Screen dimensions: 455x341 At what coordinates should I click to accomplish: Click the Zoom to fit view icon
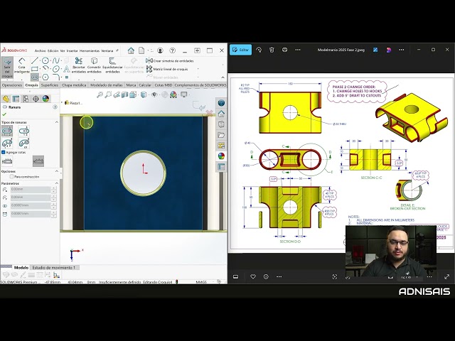100,94
